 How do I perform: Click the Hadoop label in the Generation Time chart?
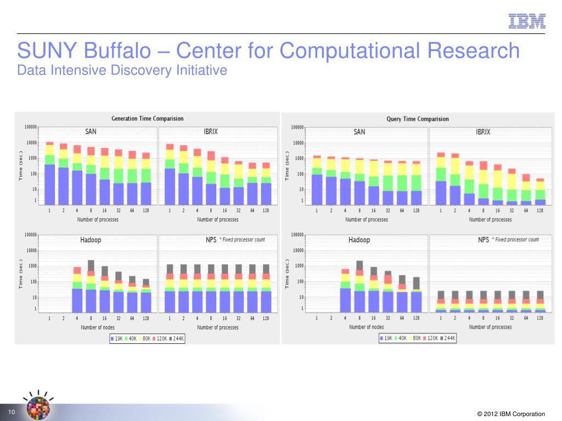tap(91, 240)
